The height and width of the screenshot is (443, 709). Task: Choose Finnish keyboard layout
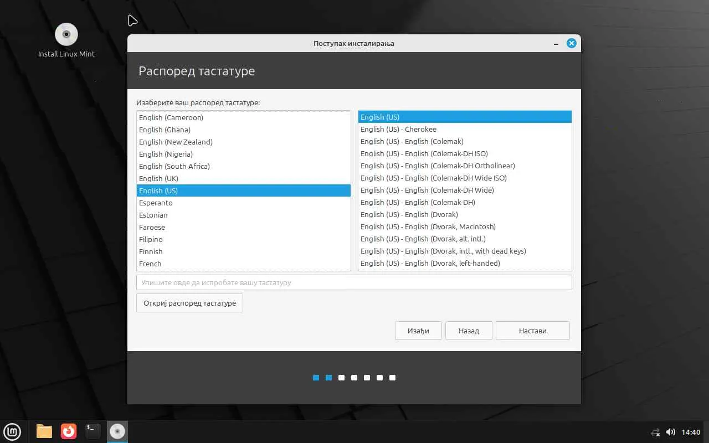click(244, 251)
